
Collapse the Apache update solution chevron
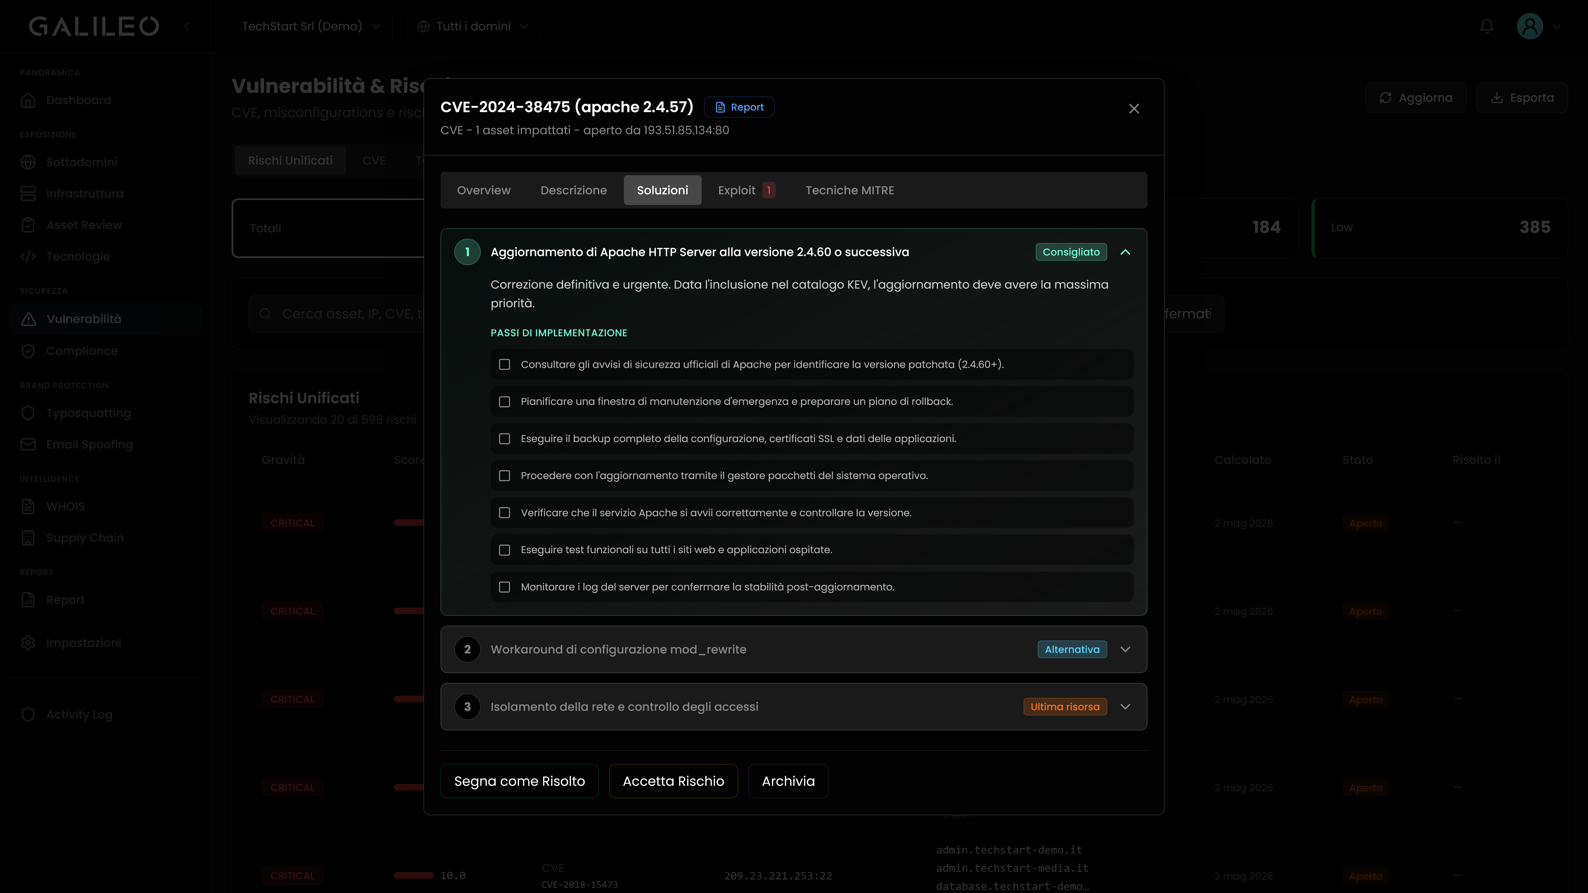point(1125,252)
